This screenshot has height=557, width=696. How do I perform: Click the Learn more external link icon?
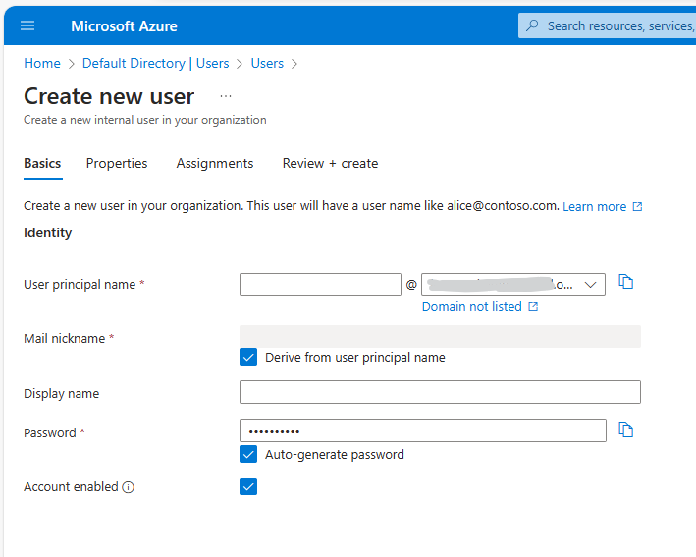(637, 207)
